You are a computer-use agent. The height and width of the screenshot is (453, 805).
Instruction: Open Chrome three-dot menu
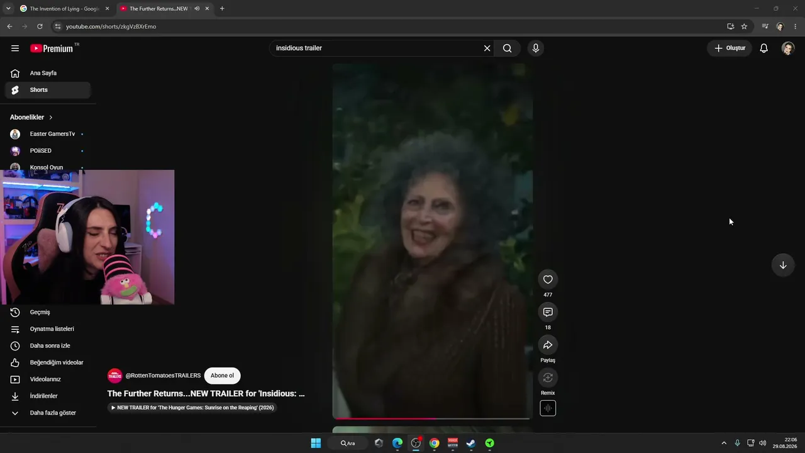click(795, 26)
